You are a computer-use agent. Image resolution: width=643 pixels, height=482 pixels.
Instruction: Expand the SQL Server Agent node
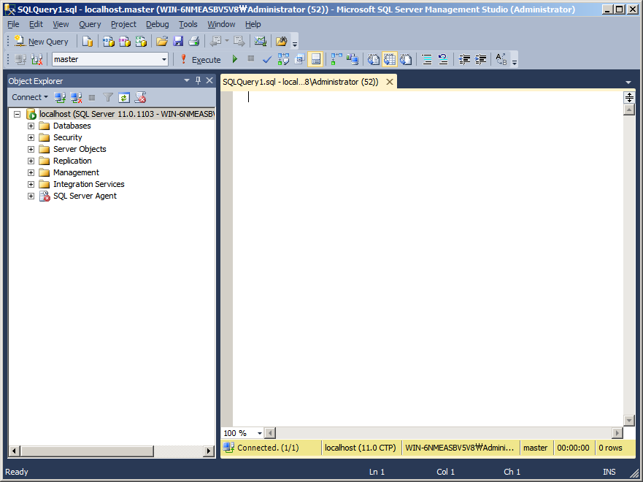click(31, 196)
